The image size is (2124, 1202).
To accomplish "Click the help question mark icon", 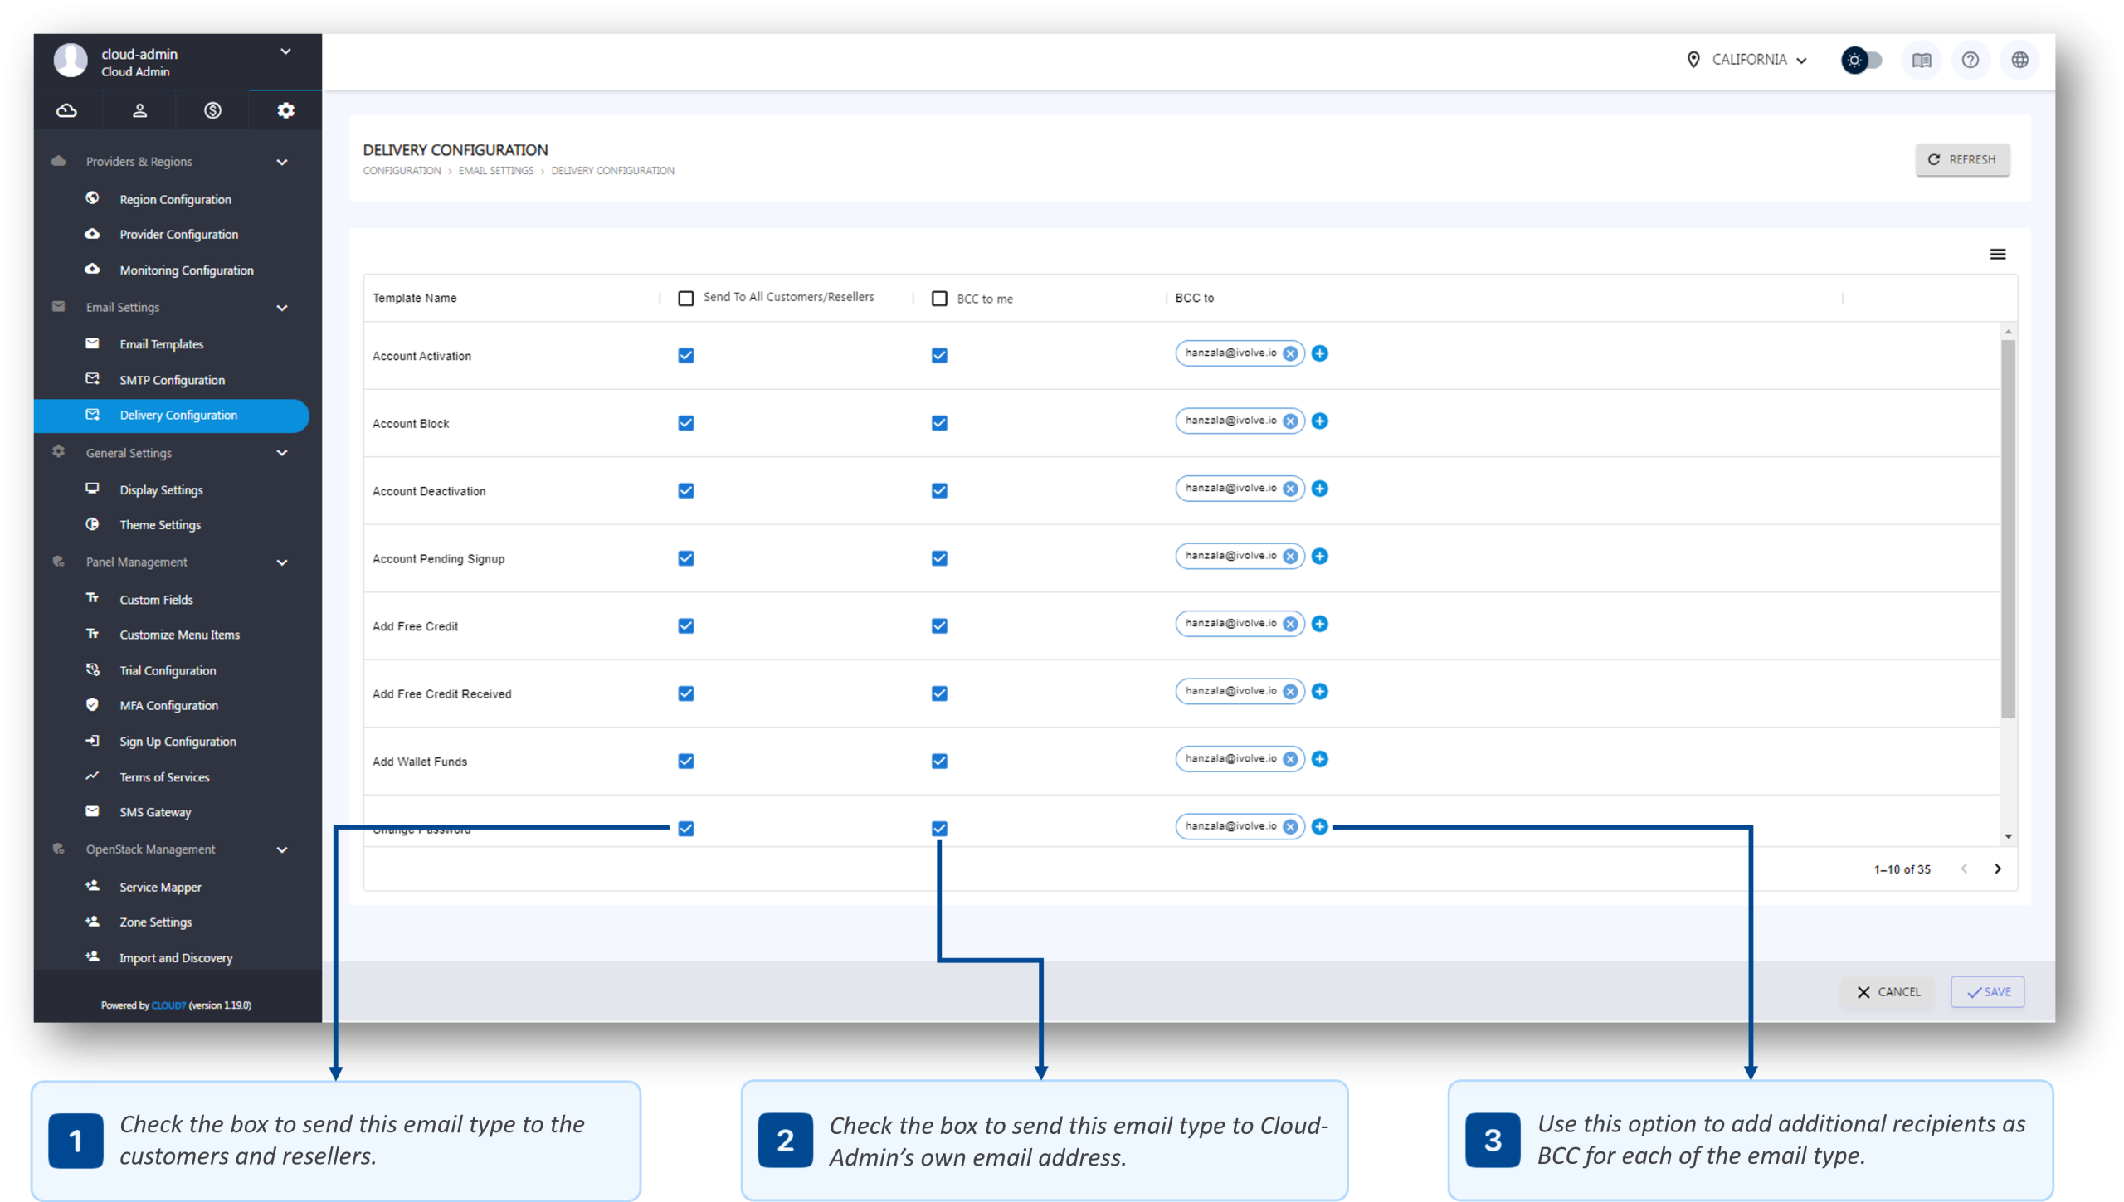I will click(x=1971, y=60).
